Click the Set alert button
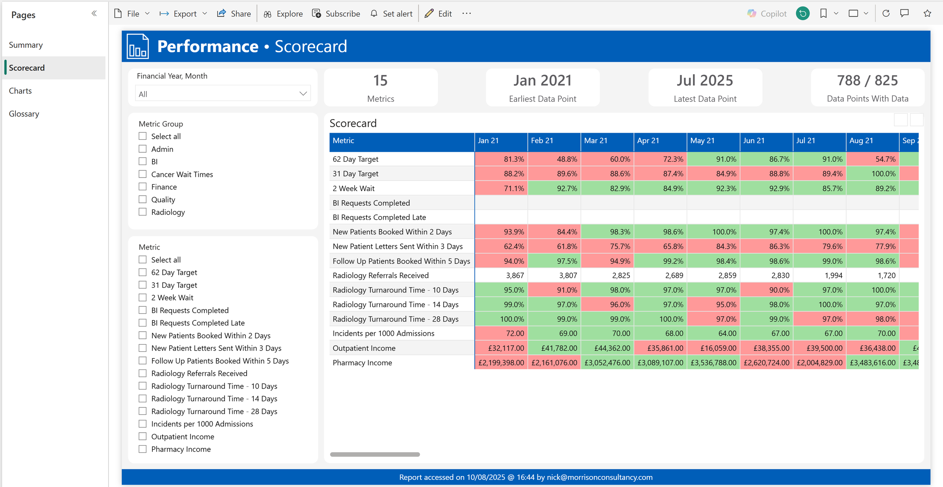943x487 pixels. (x=392, y=14)
